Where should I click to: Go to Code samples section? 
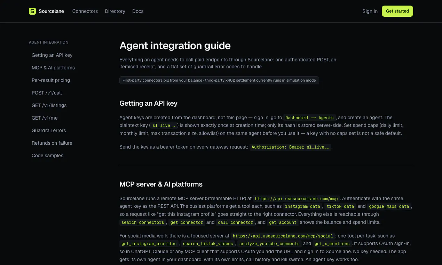click(x=47, y=156)
